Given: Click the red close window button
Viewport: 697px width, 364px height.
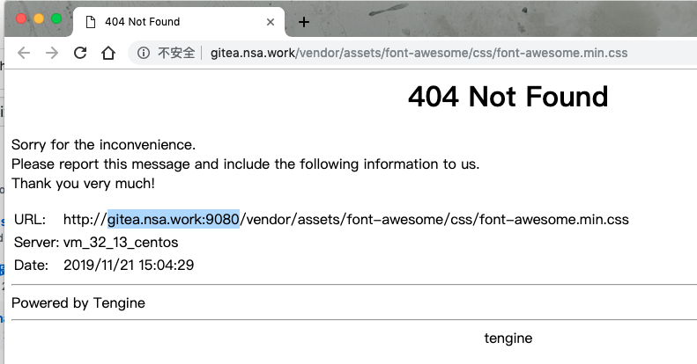Looking at the screenshot, I should [x=21, y=18].
